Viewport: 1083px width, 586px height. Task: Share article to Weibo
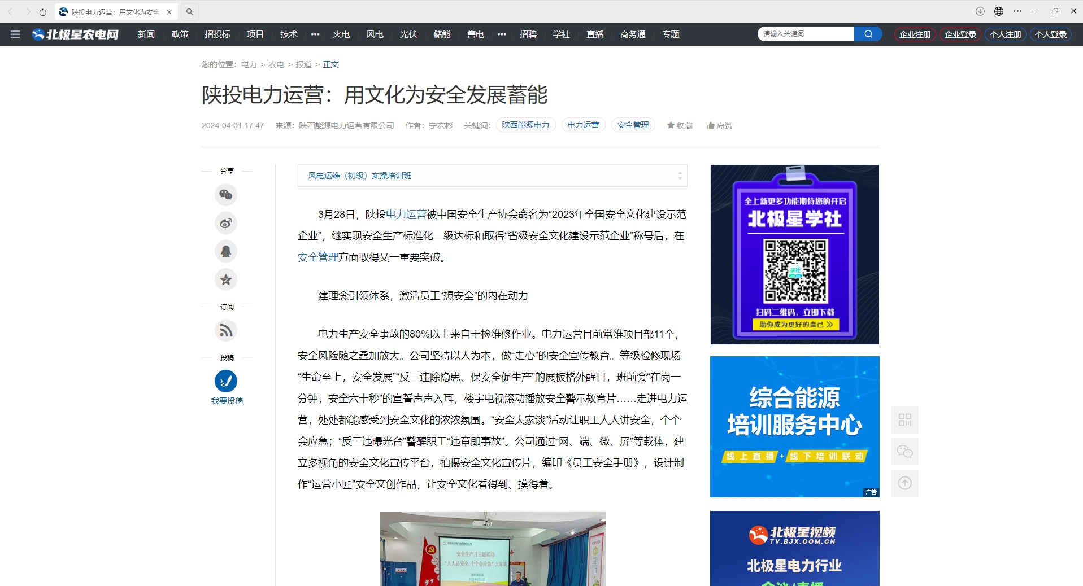225,223
